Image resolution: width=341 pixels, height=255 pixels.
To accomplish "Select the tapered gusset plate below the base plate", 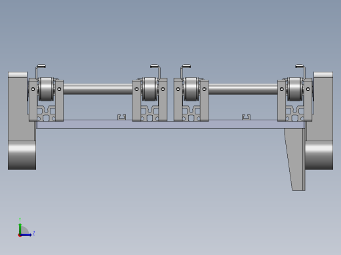I will click(295, 159).
